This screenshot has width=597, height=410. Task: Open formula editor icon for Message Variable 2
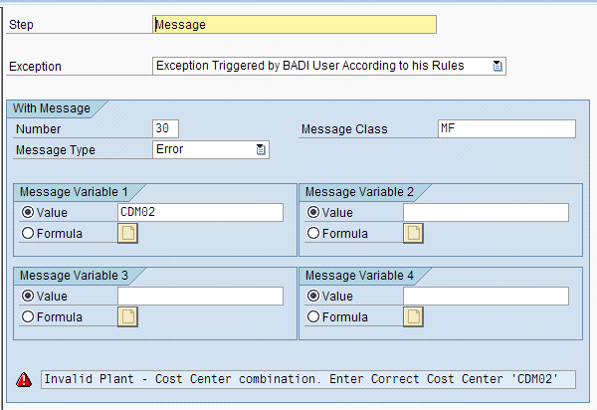click(x=413, y=233)
